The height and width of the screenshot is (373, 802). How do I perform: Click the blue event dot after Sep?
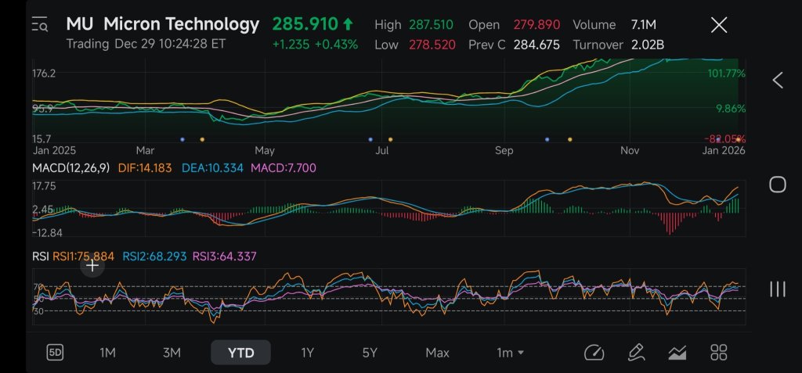(x=547, y=139)
